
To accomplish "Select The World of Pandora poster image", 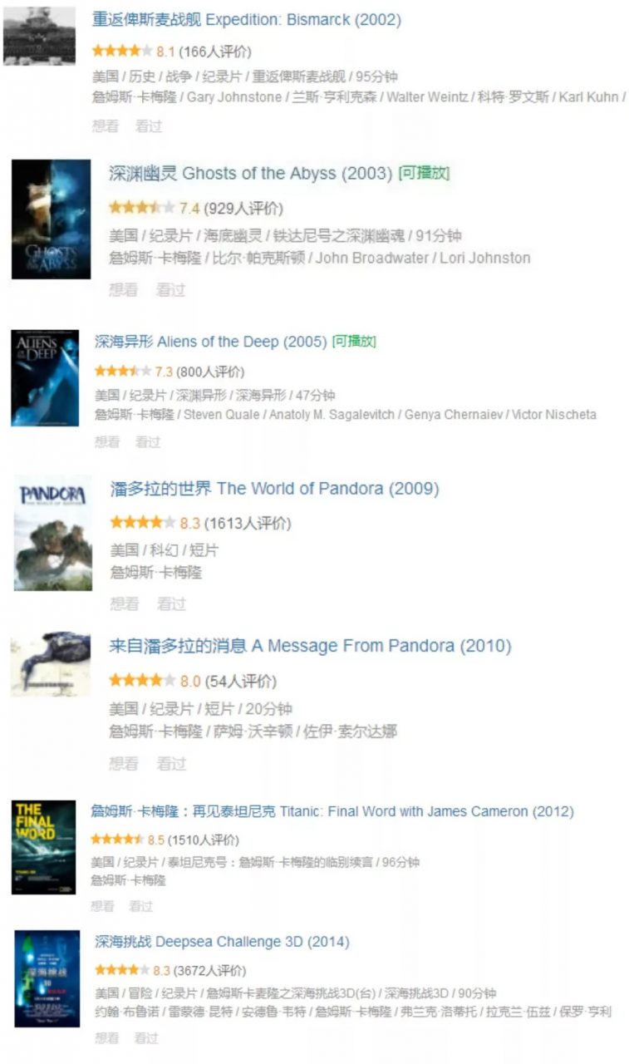I will point(53,533).
